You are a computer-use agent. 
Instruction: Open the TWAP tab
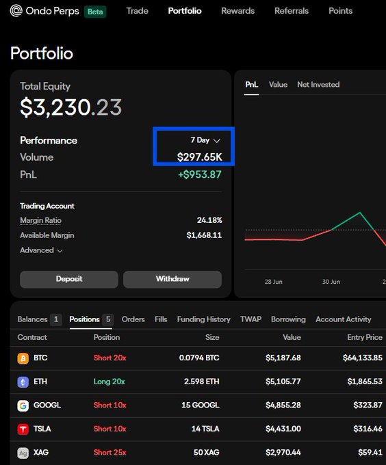[250, 319]
